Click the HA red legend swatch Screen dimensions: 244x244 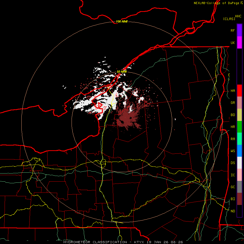239,91
